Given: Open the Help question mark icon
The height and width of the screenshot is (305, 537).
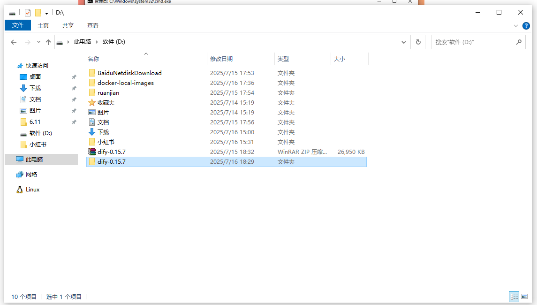Looking at the screenshot, I should click(525, 25).
